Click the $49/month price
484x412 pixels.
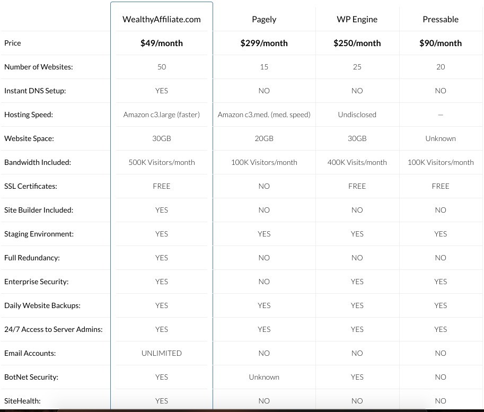[x=162, y=43]
